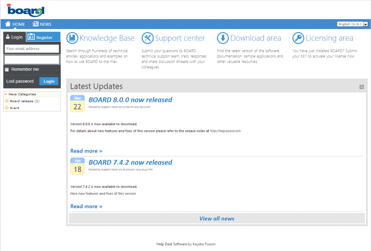Switch to the Login tab
Image resolution: width=371 pixels, height=251 pixels.
tap(14, 37)
